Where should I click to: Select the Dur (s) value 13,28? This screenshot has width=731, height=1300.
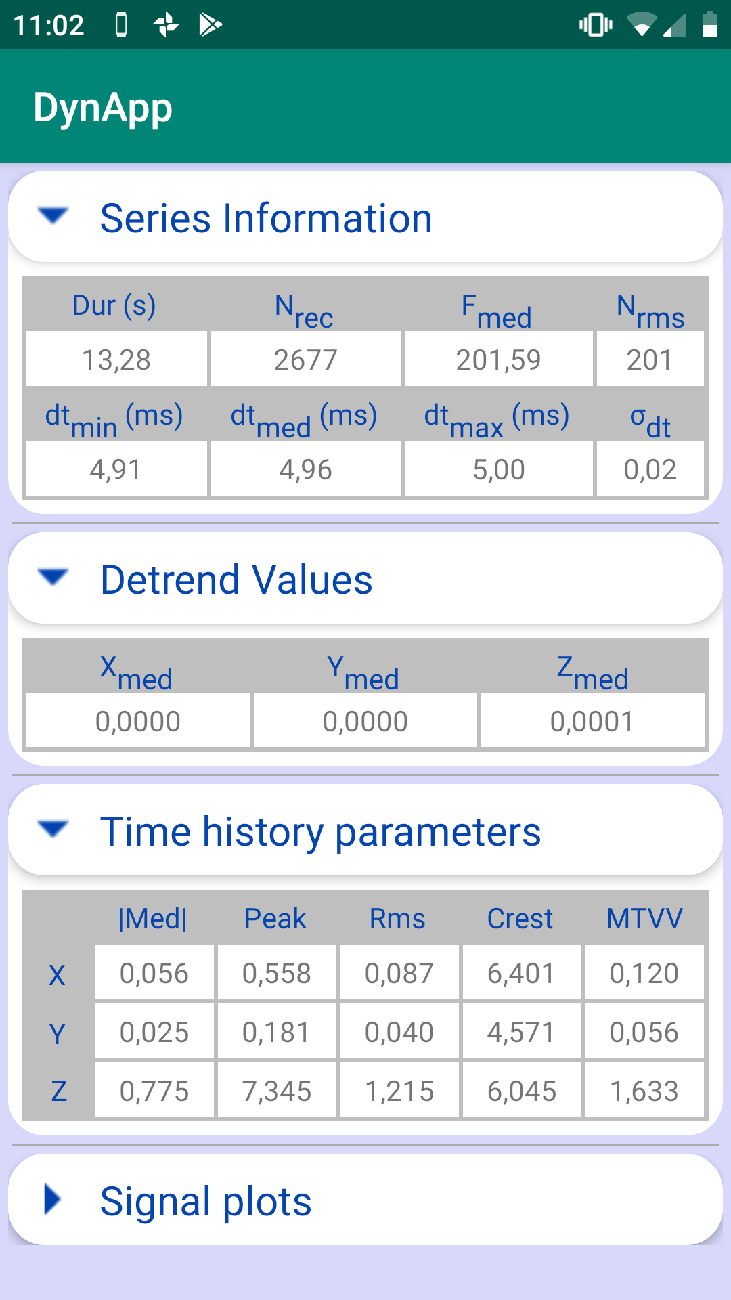pos(116,359)
